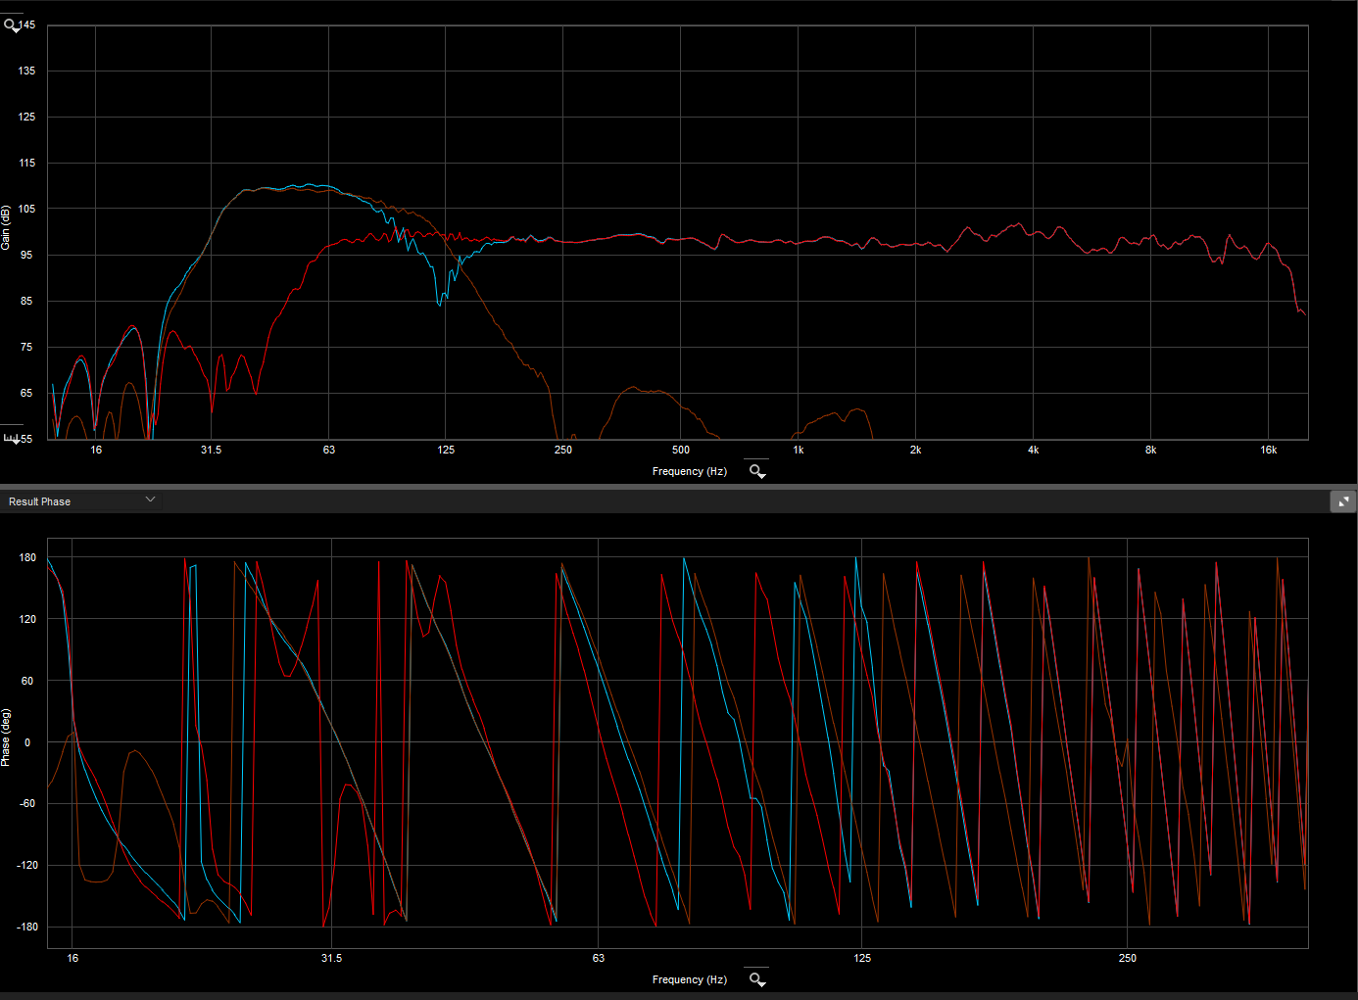Click the Gain (dB) axis label
Screen dimensions: 1358x1000
(6, 227)
